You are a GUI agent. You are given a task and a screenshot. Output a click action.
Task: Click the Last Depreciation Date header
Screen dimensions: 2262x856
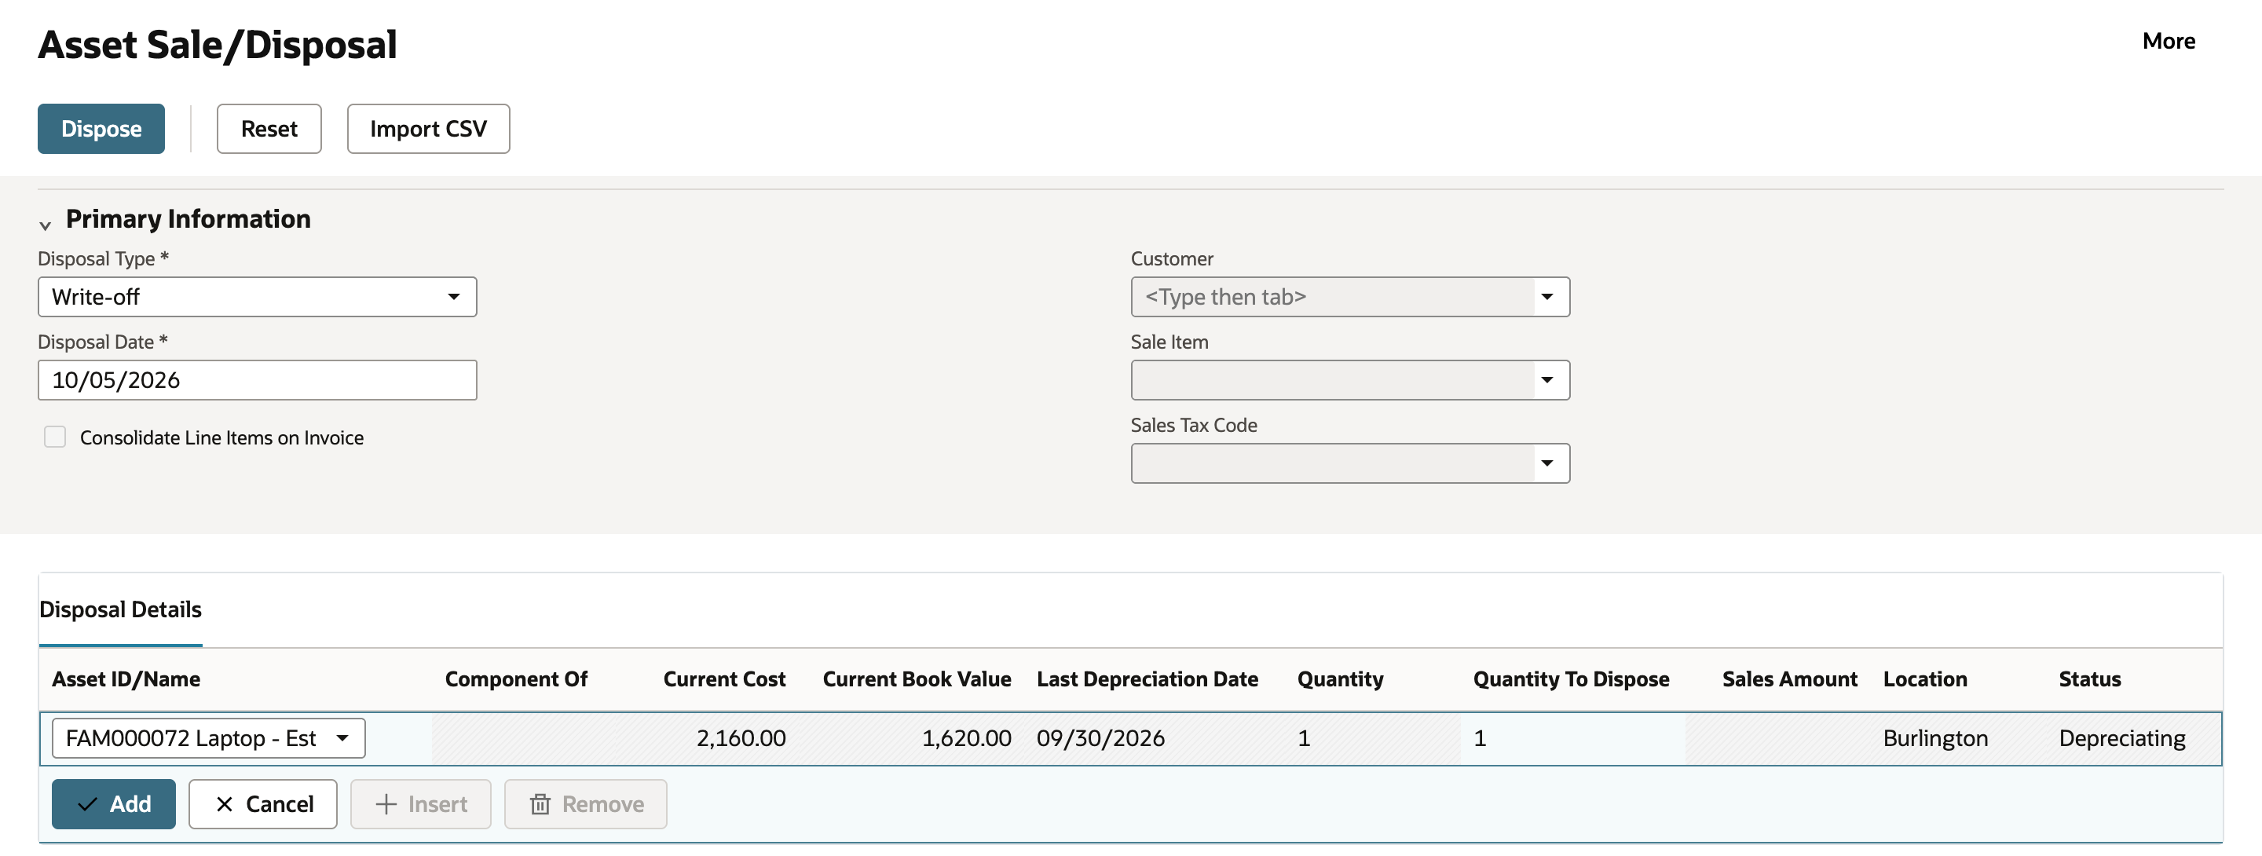(1147, 679)
